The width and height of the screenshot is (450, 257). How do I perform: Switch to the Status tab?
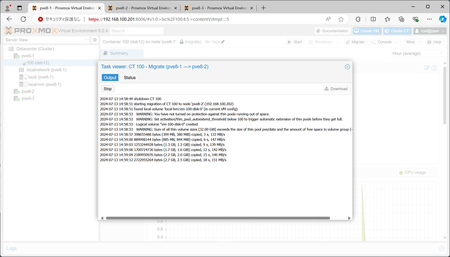pos(130,78)
